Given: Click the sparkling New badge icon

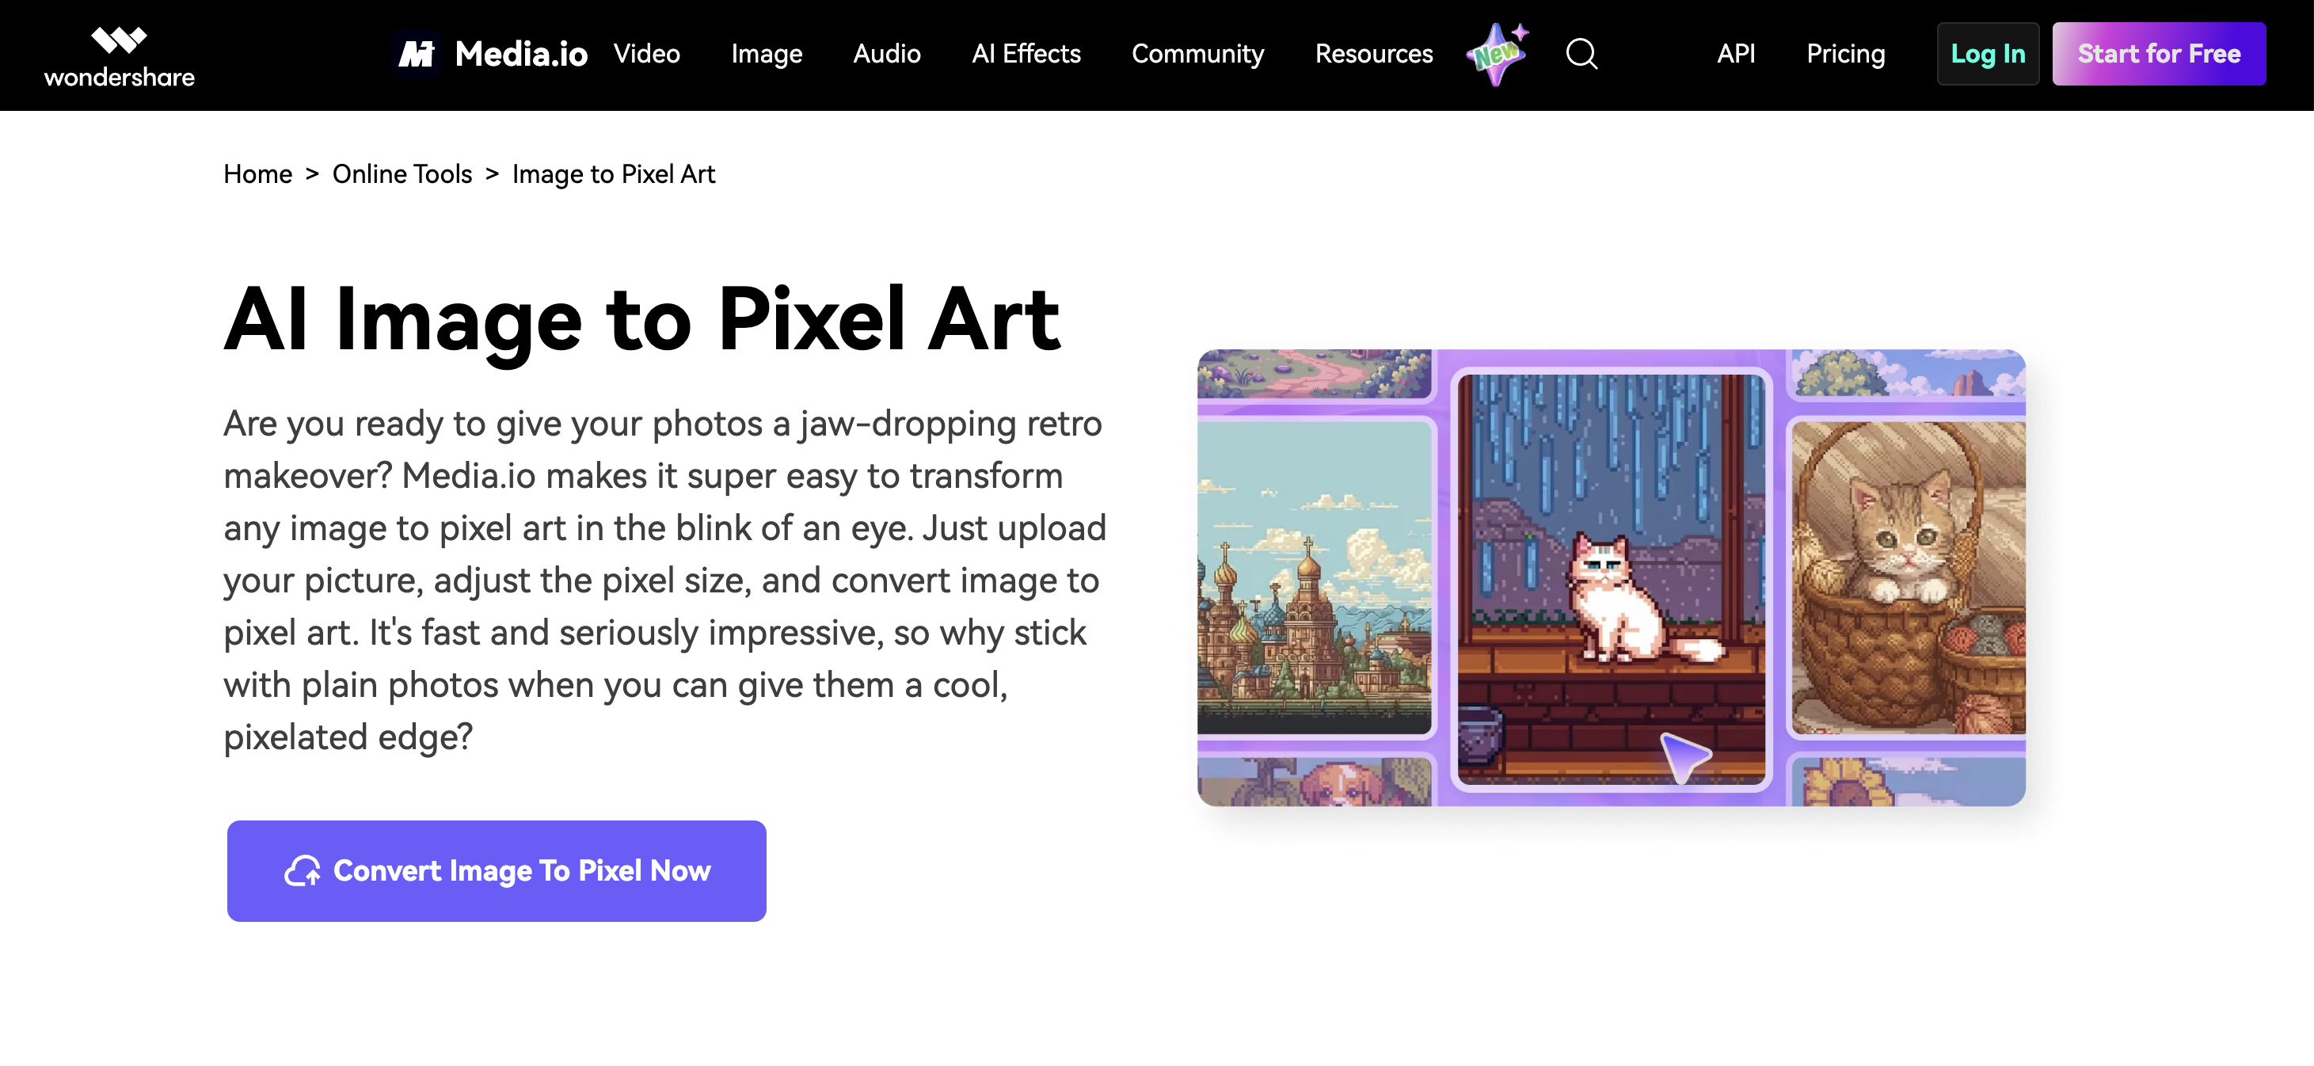Looking at the screenshot, I should (x=1498, y=54).
